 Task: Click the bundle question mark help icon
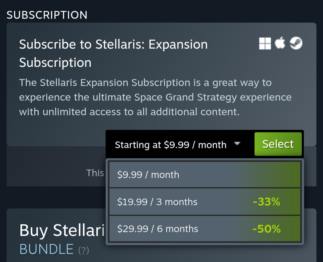coord(83,250)
